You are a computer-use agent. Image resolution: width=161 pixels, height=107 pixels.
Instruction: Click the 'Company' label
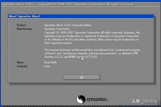click(x=22, y=66)
